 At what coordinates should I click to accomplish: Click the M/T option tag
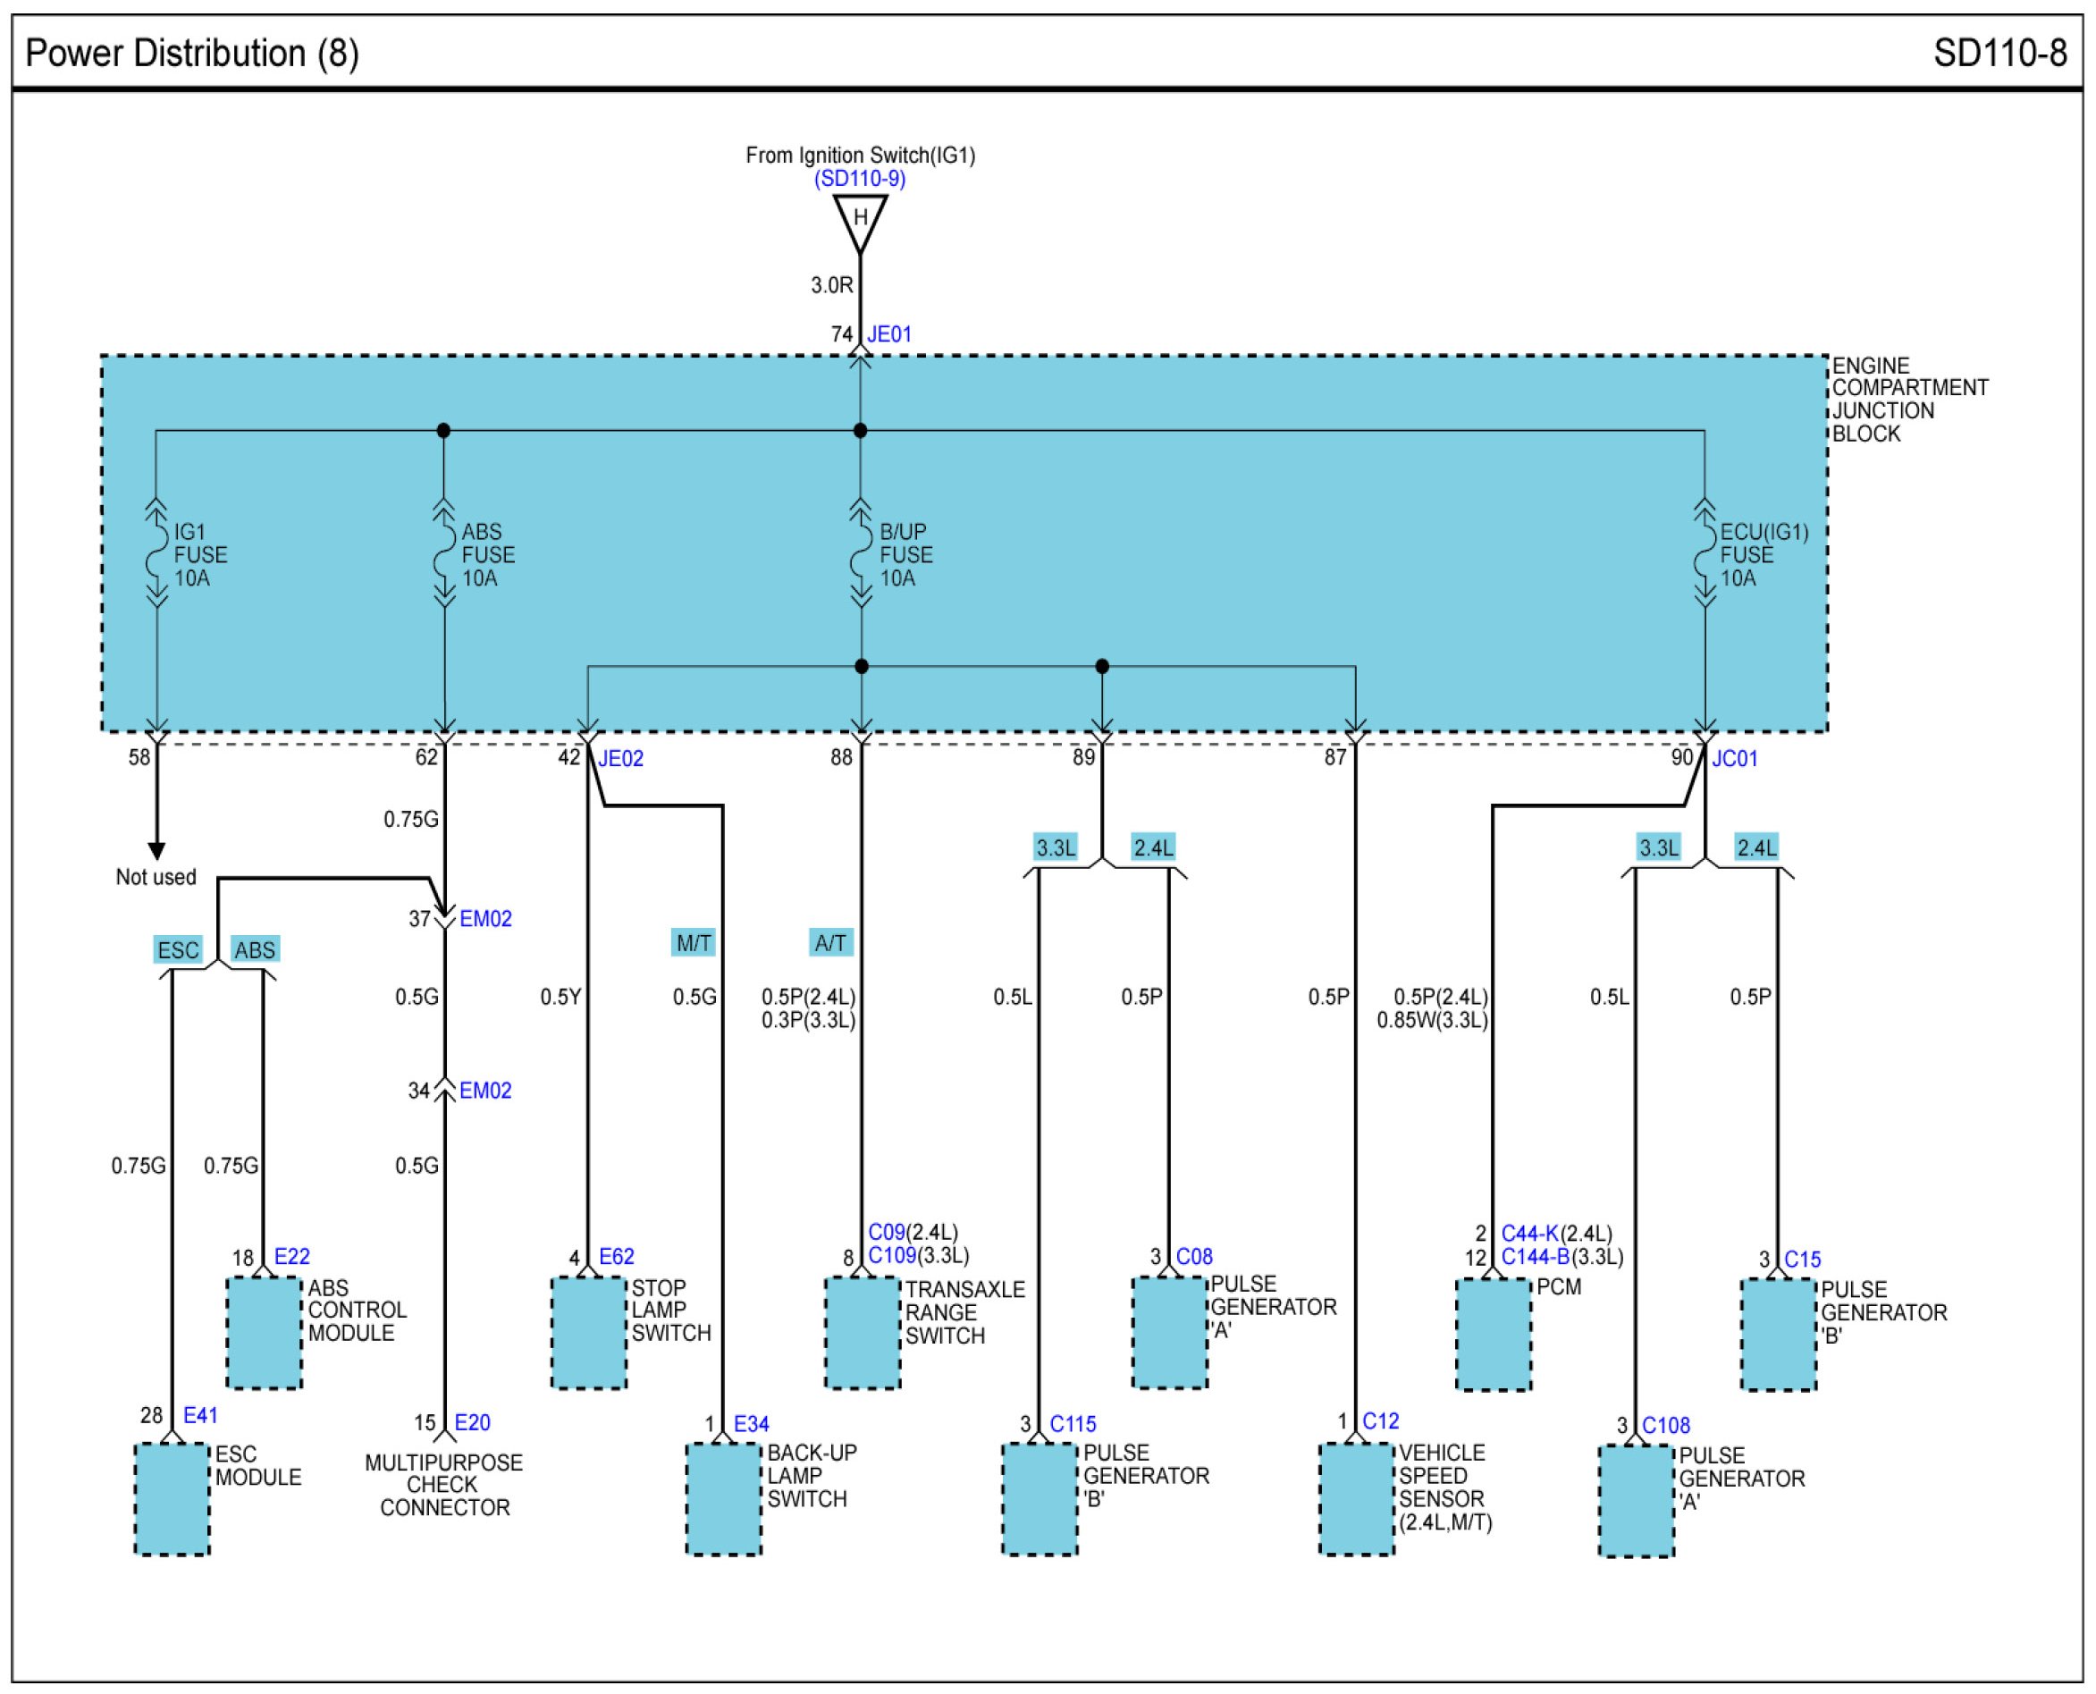[694, 942]
